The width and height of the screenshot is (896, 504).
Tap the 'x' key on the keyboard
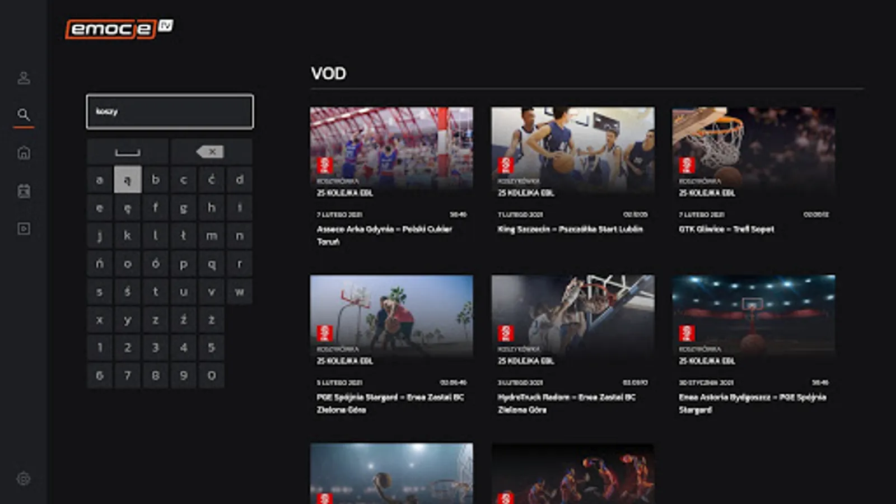point(100,320)
